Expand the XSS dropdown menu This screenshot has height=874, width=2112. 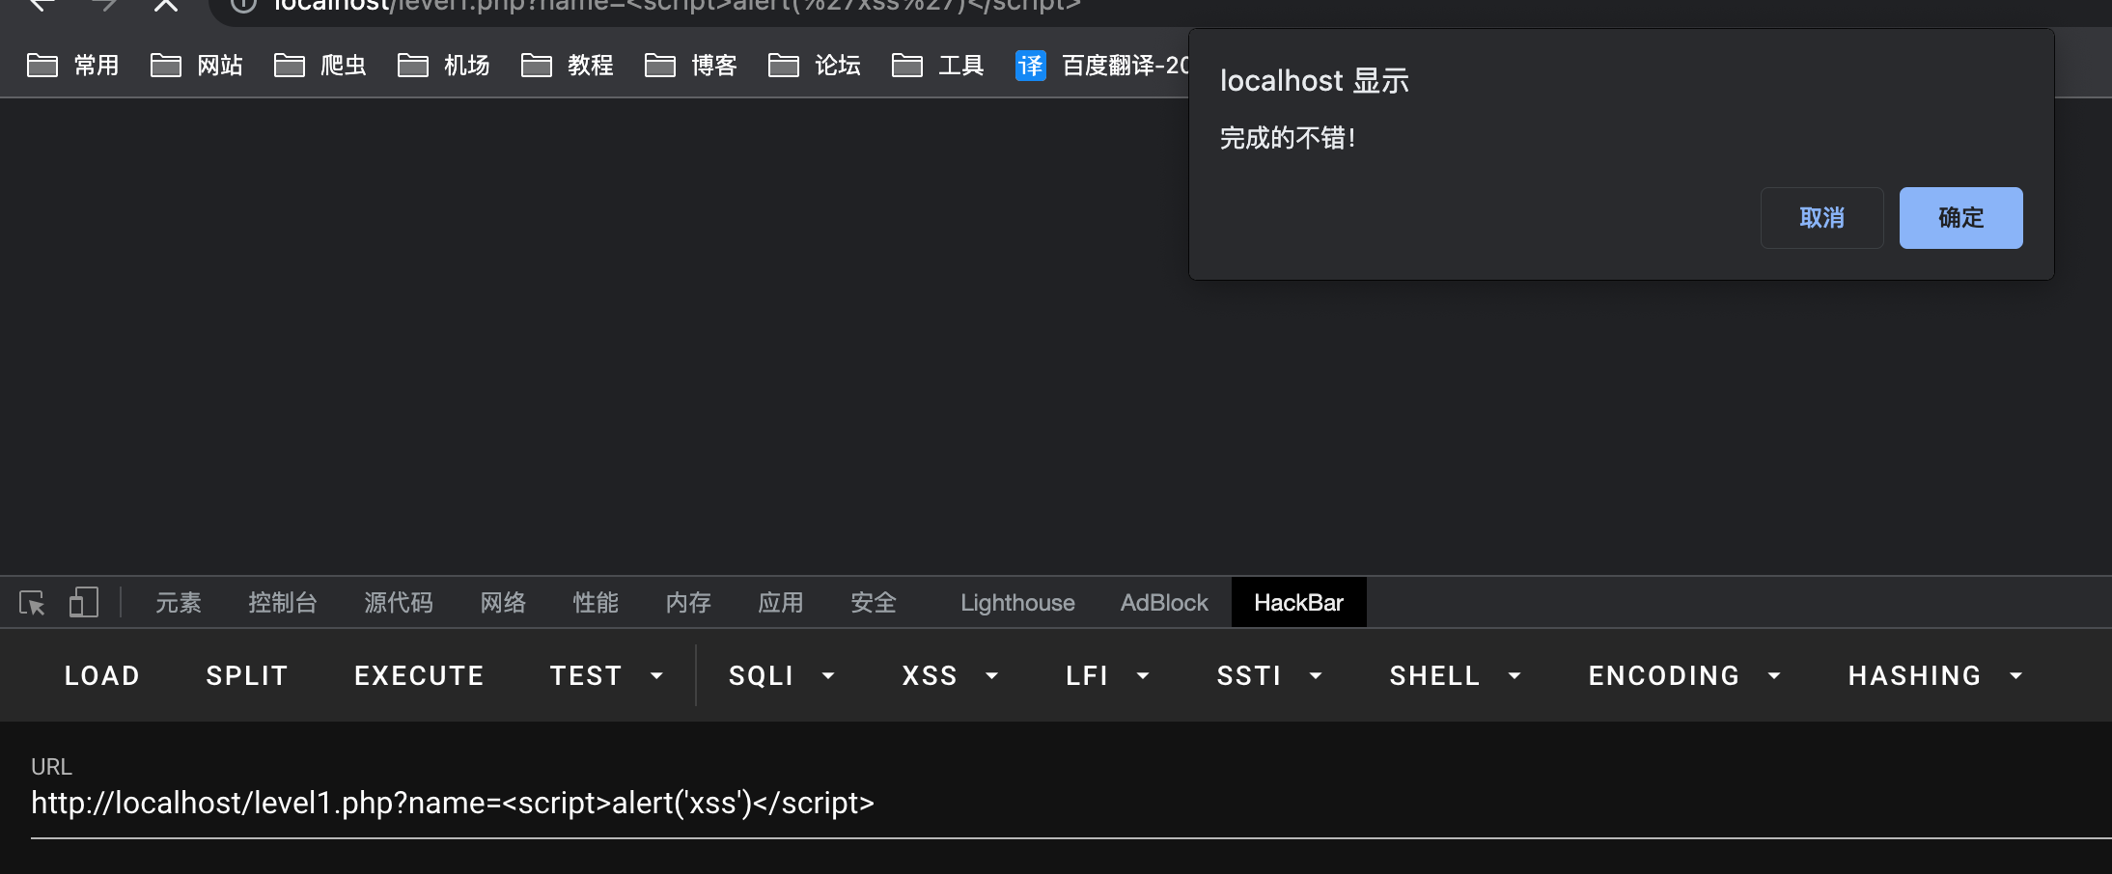click(x=950, y=675)
